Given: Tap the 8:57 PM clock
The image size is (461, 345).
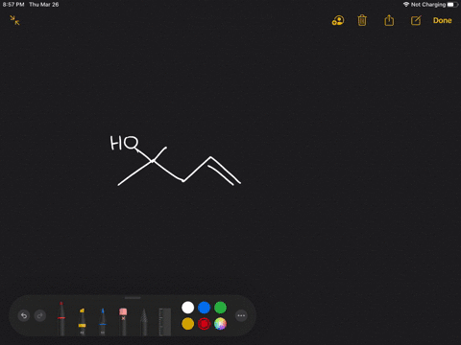Looking at the screenshot, I should coord(13,5).
